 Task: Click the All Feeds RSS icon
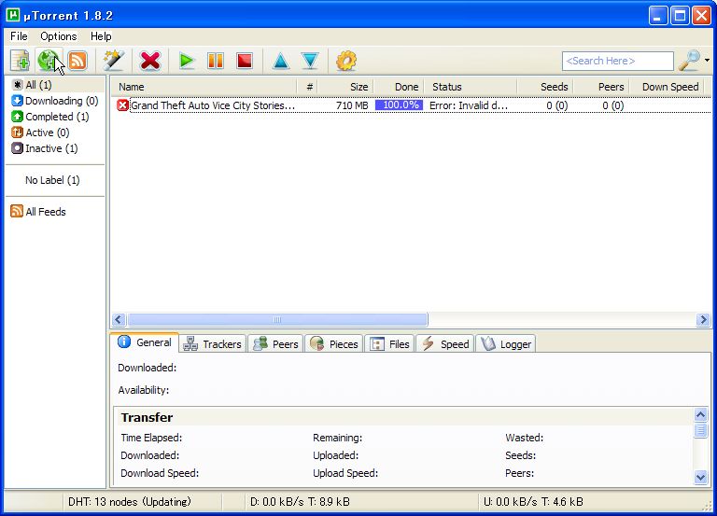(x=17, y=211)
